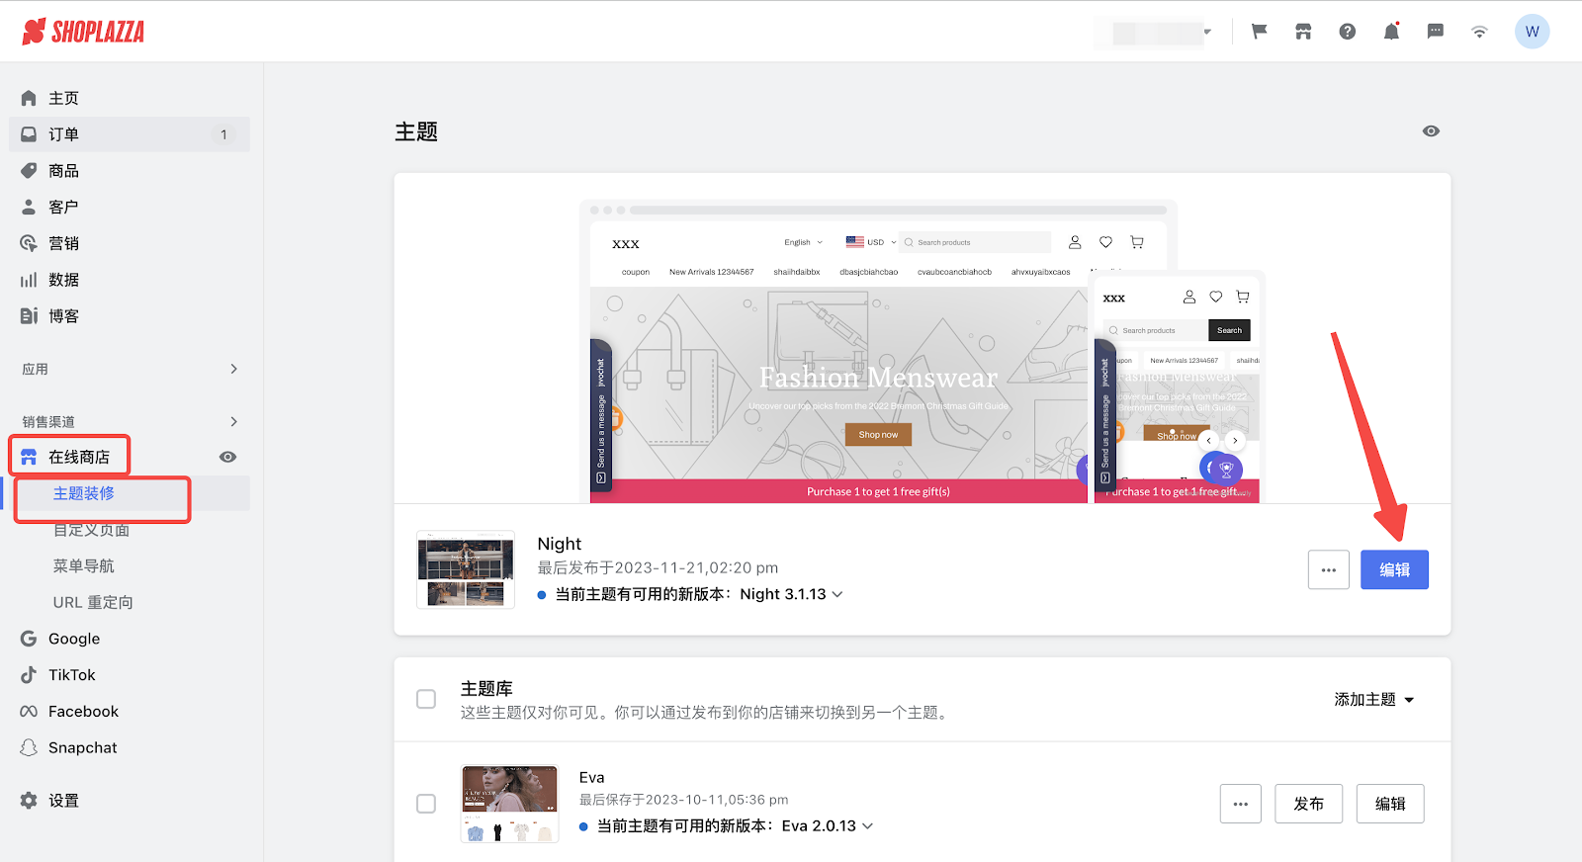Open the storefront icon in top bar
This screenshot has height=862, width=1582.
tap(1303, 32)
